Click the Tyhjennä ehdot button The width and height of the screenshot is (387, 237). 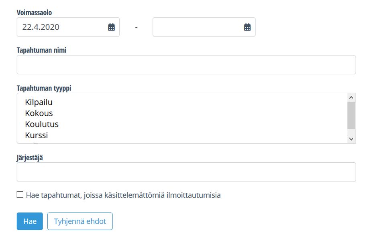(x=80, y=221)
